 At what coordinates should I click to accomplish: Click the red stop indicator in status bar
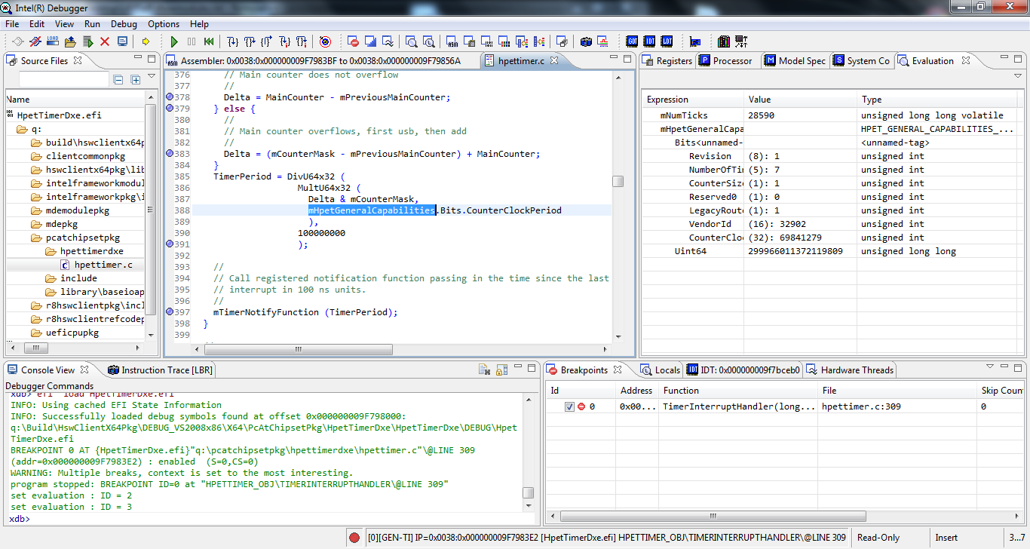[354, 538]
